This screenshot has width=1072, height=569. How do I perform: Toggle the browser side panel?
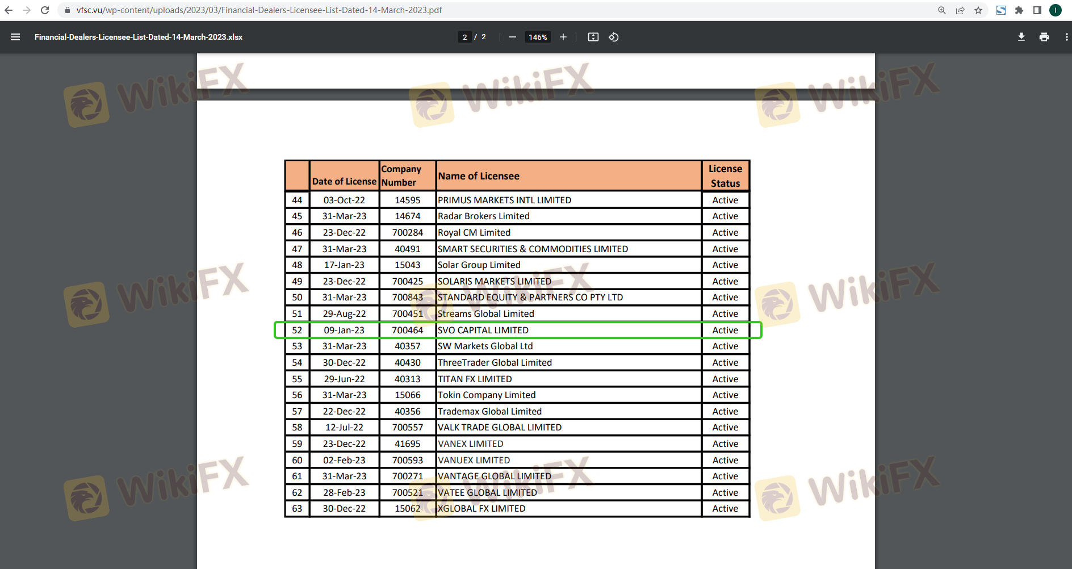click(x=1037, y=10)
